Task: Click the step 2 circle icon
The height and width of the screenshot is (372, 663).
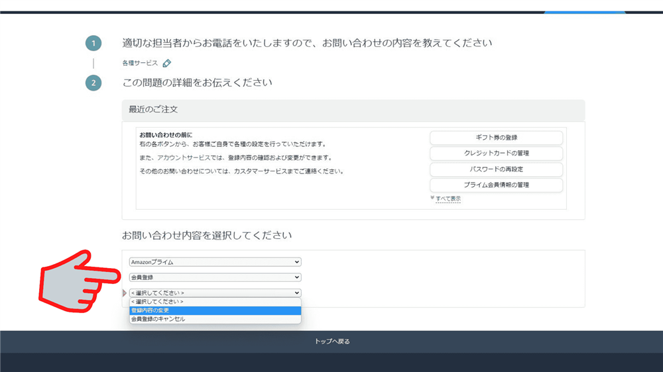Action: pos(93,83)
